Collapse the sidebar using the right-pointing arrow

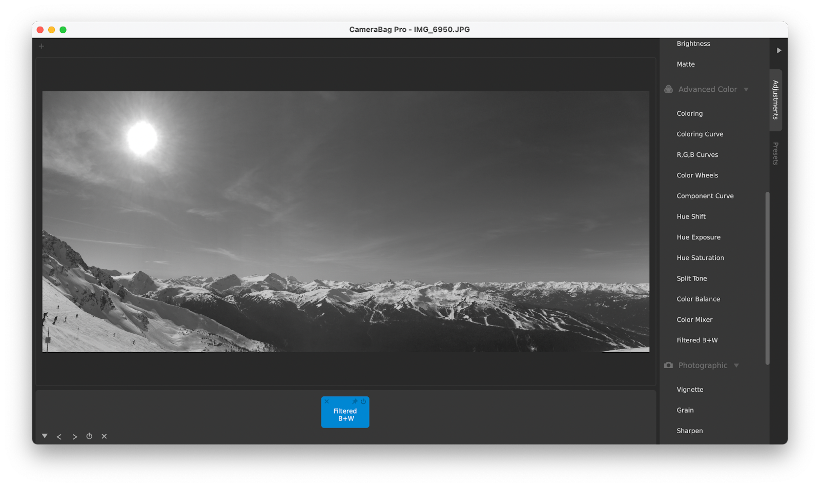point(779,50)
